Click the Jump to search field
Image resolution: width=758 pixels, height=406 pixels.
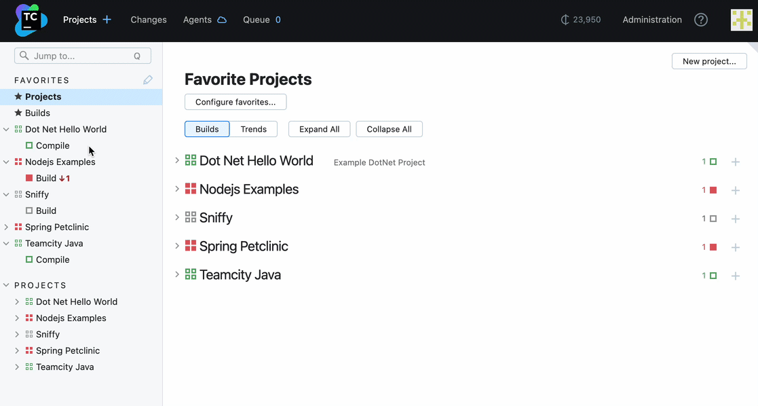pyautogui.click(x=83, y=56)
